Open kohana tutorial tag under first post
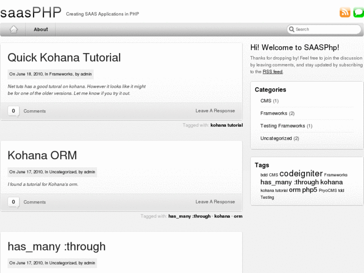Viewport: 364px width, 273px height. point(227,125)
